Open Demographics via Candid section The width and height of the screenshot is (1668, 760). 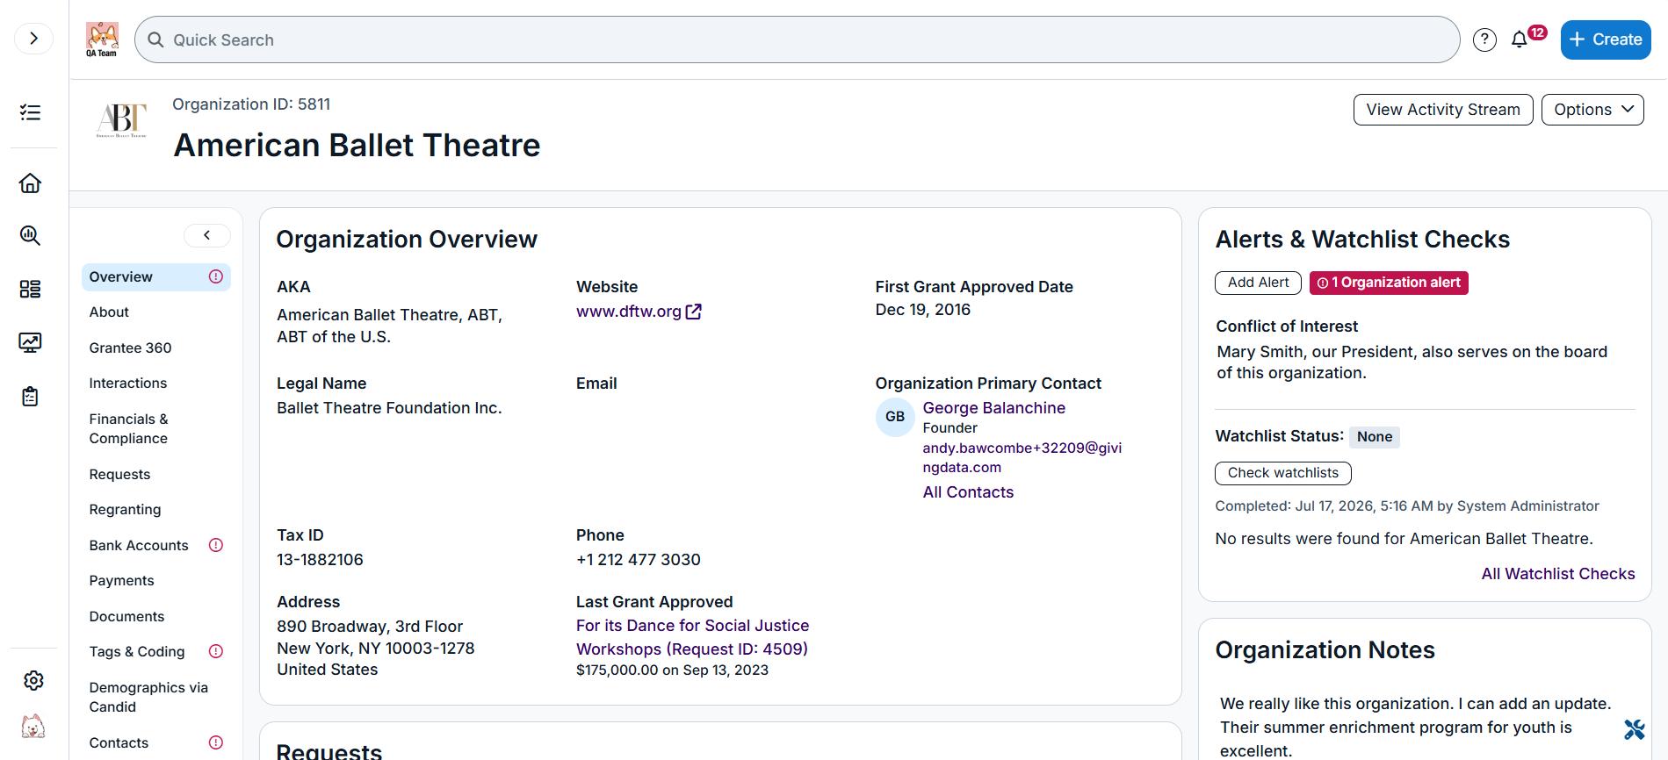(148, 698)
